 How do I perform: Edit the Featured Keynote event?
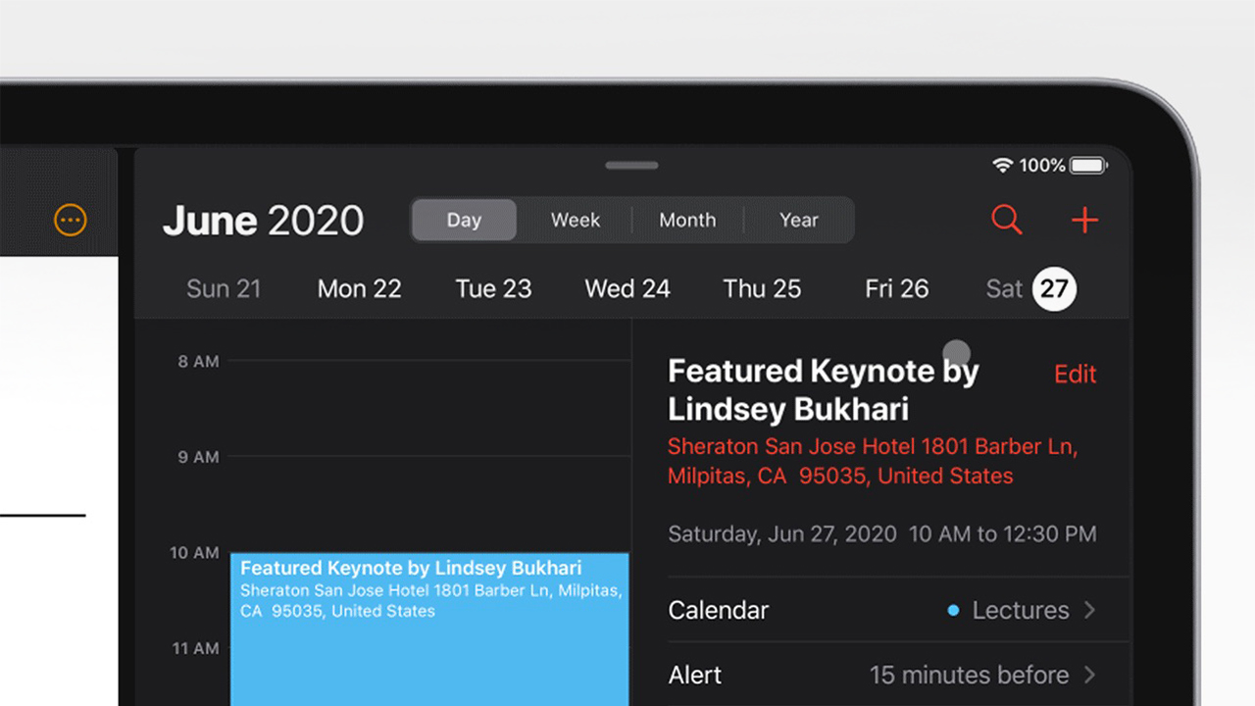(x=1075, y=374)
